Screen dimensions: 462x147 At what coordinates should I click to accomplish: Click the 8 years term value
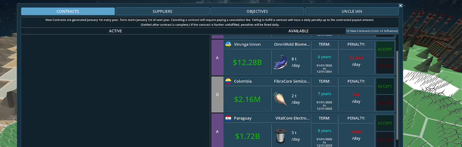324,131
